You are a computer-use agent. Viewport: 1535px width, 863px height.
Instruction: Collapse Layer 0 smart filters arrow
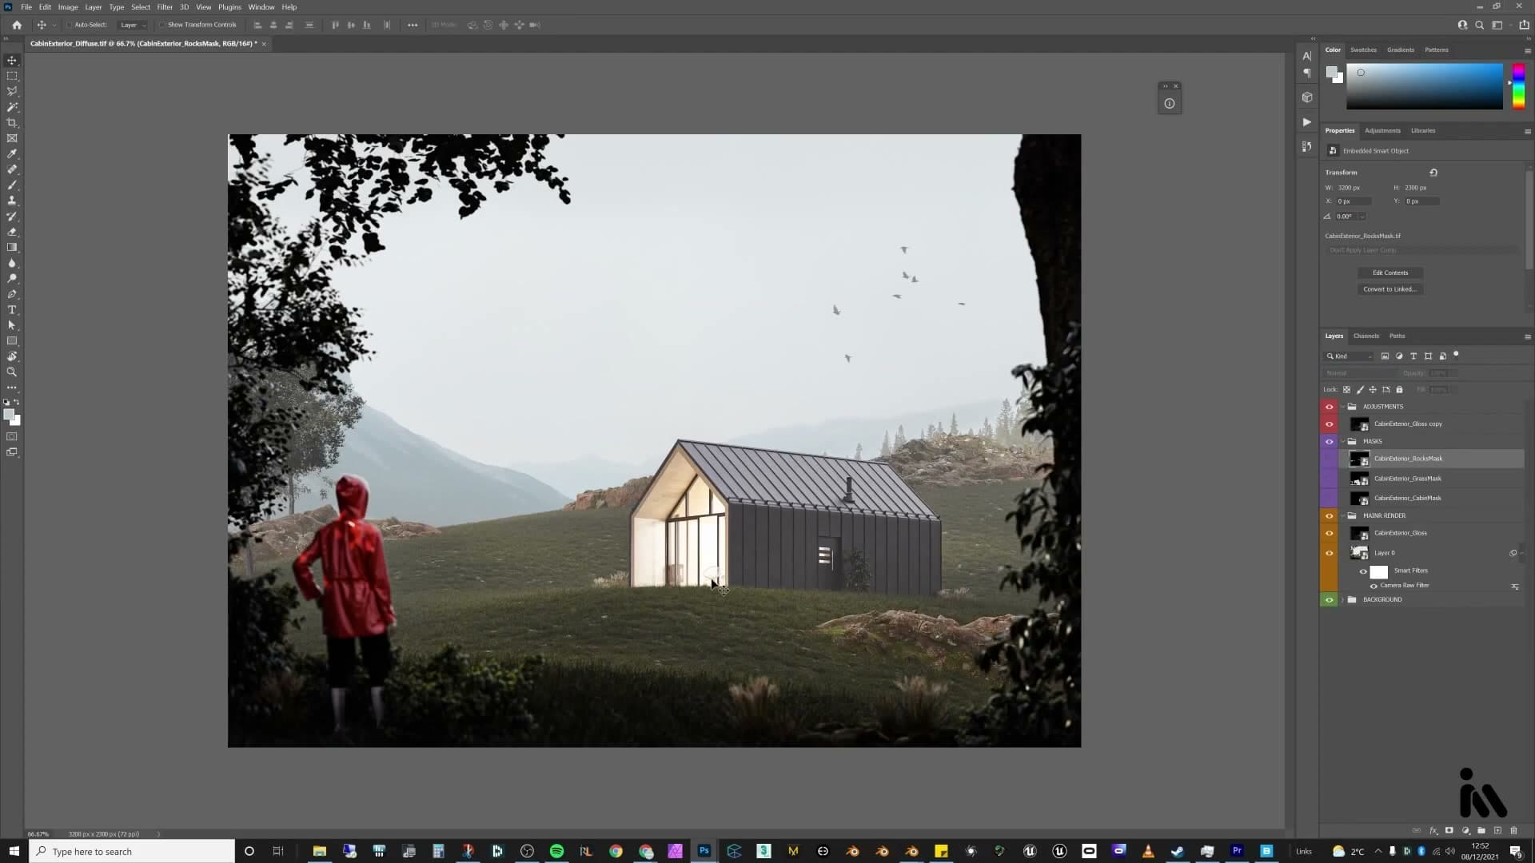click(x=1522, y=553)
